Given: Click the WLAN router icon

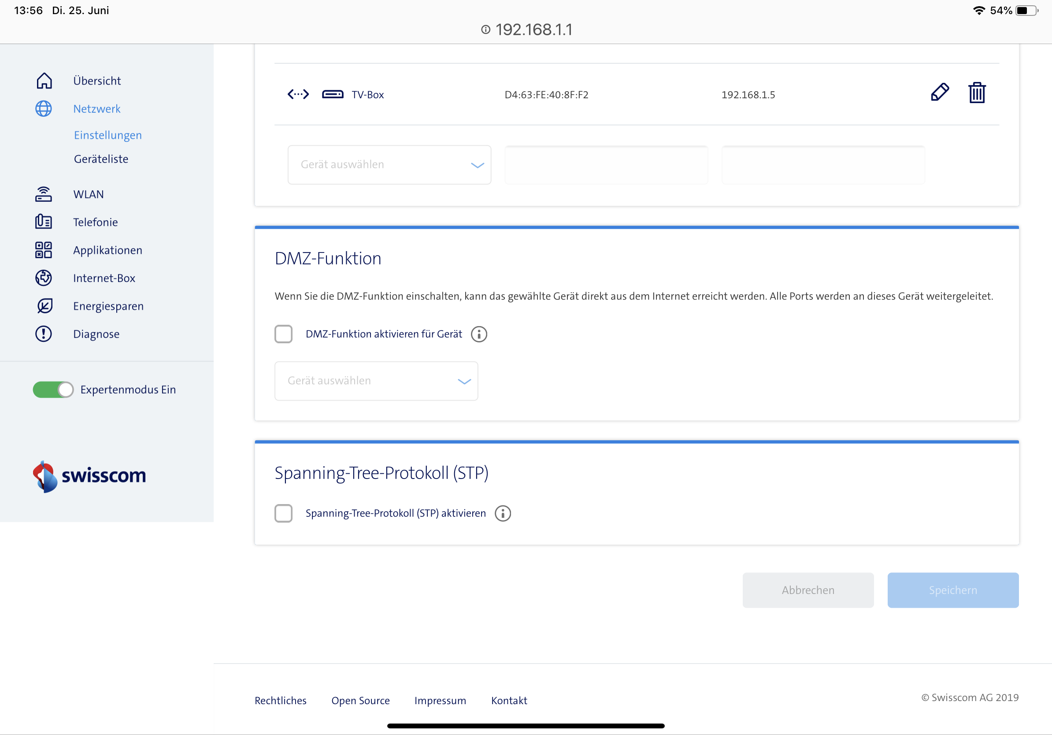Looking at the screenshot, I should pos(44,194).
